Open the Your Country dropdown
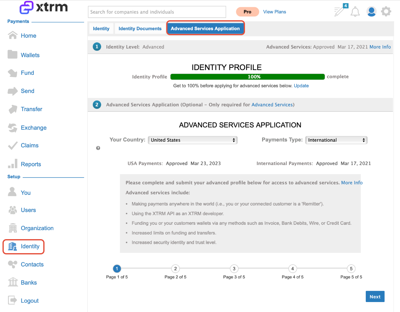Viewport: 400px width, 312px height. coord(193,140)
